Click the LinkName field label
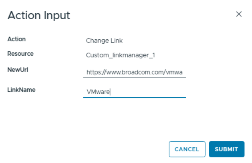Viewport: 252px width, 163px height. click(x=21, y=90)
